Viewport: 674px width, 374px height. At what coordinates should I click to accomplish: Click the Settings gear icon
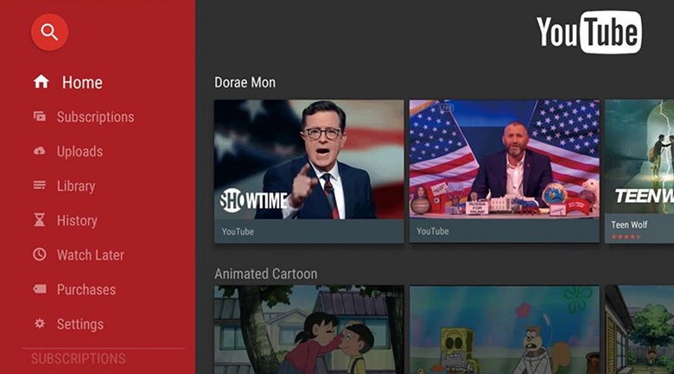point(40,323)
